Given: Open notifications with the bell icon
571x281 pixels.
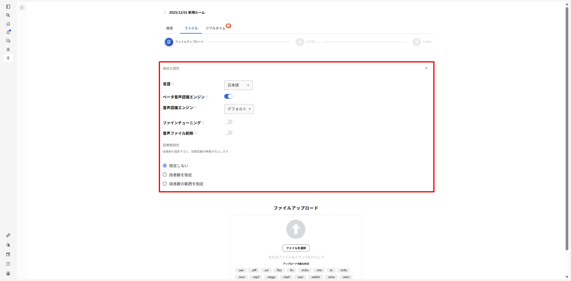Looking at the screenshot, I should click(8, 32).
